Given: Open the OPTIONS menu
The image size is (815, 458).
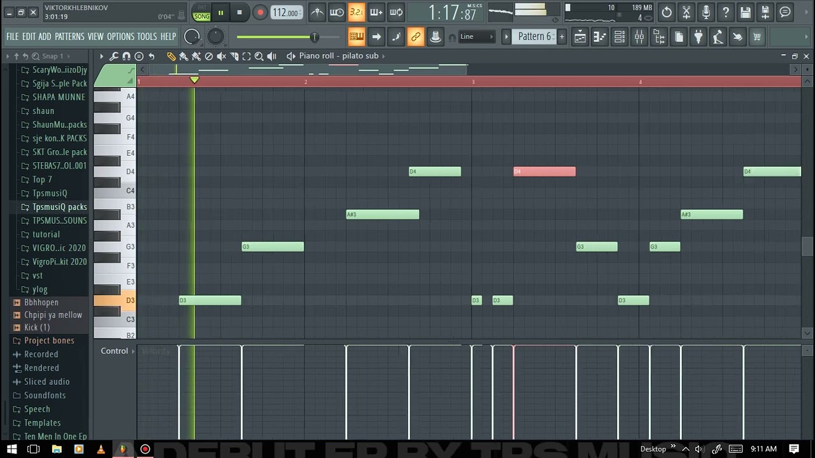Looking at the screenshot, I should pyautogui.click(x=120, y=37).
